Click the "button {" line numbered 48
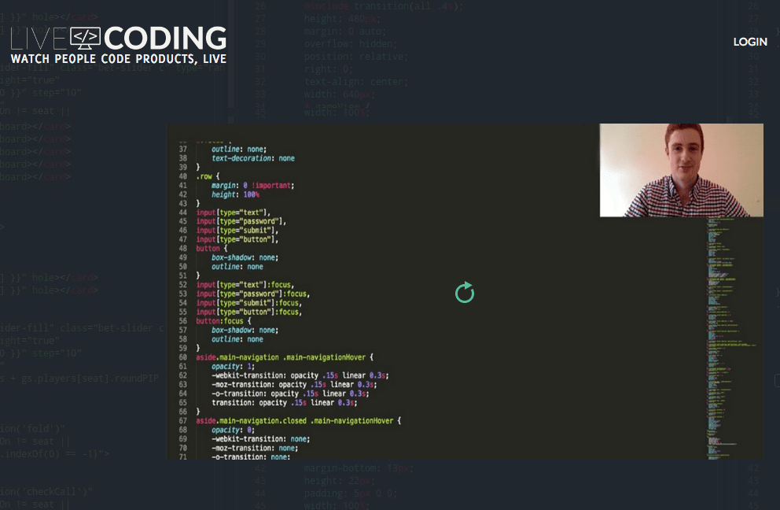Screen dimensions: 780x510 [x=212, y=249]
